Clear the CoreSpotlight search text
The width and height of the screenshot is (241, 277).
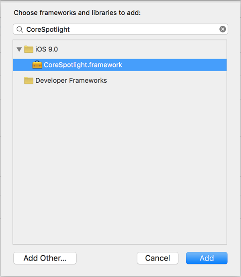(223, 29)
